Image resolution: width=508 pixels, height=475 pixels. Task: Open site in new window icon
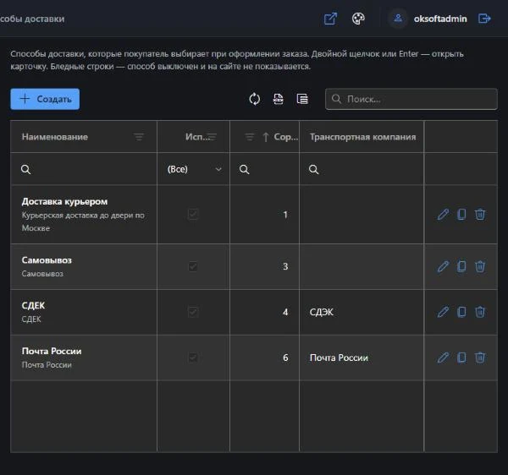pos(330,19)
